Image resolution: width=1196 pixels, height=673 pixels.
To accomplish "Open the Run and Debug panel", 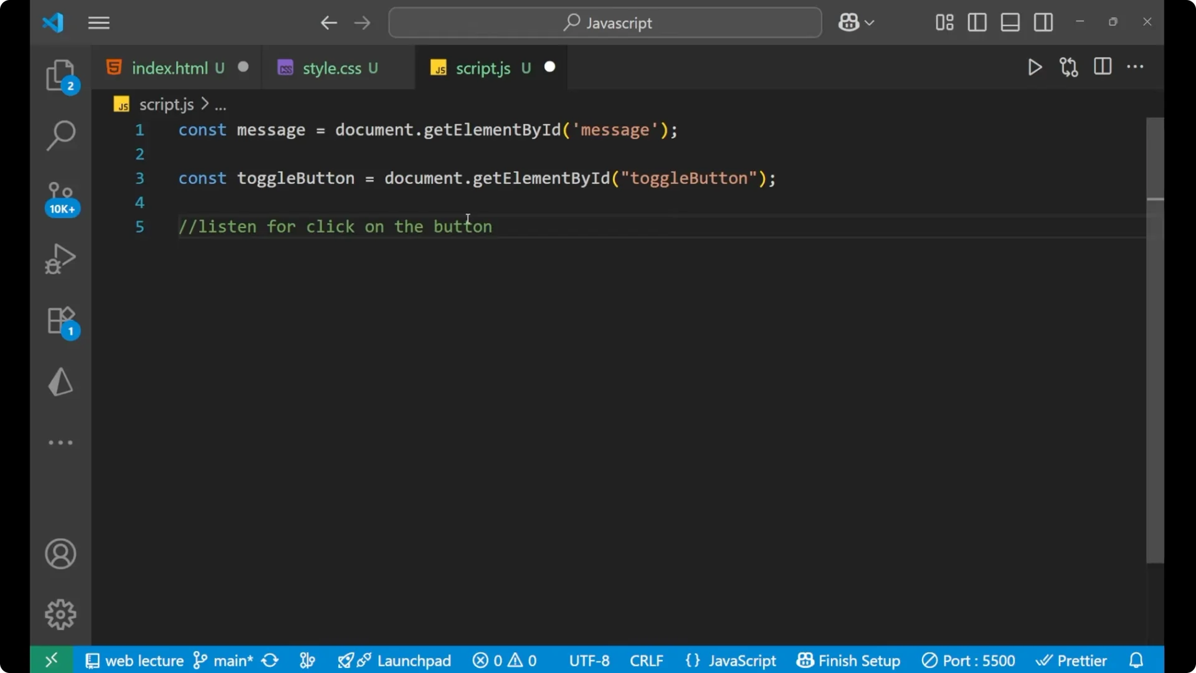I will point(60,258).
